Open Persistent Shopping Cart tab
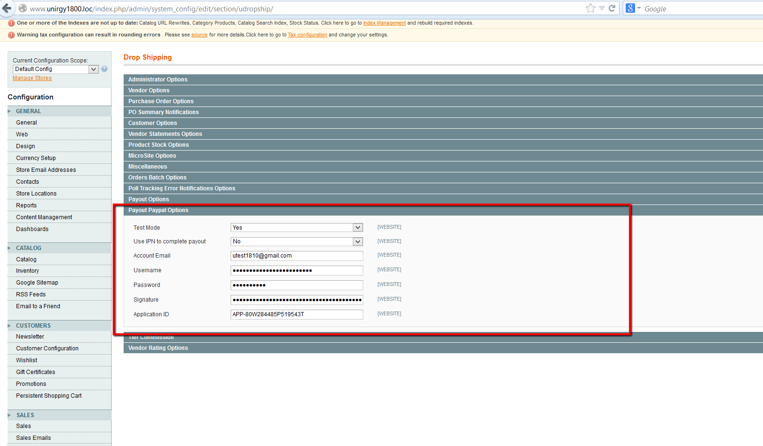Image resolution: width=763 pixels, height=446 pixels. click(60, 396)
